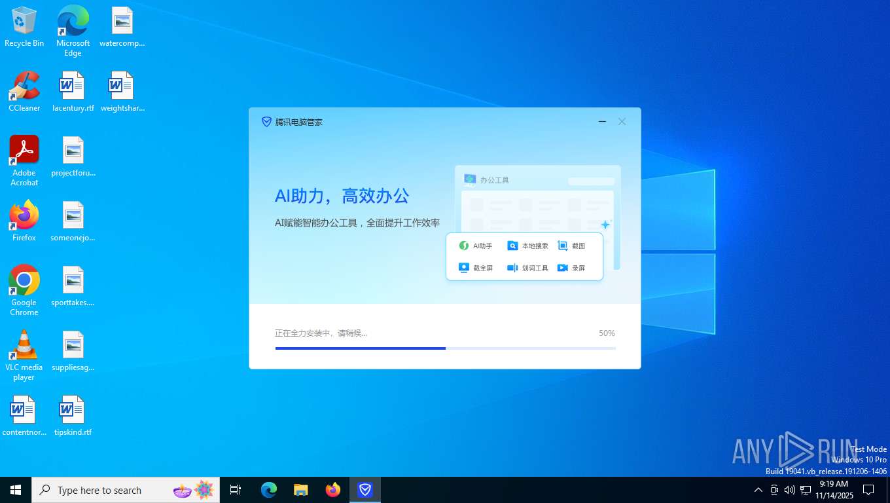This screenshot has width=890, height=503.
Task: Minimize the 腾讯电脑管家 installer window
Action: (x=602, y=122)
